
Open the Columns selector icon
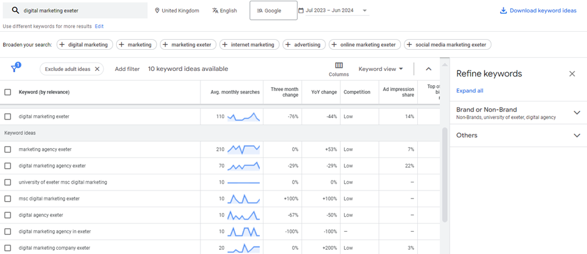[x=339, y=65]
